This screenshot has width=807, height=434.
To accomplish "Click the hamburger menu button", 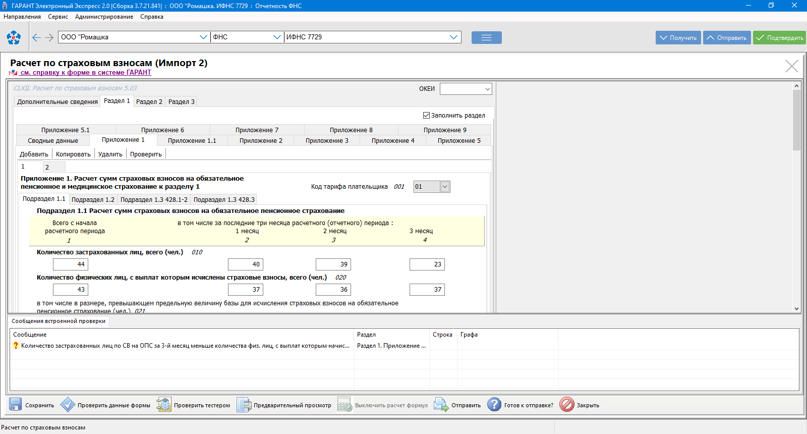I will [x=486, y=38].
